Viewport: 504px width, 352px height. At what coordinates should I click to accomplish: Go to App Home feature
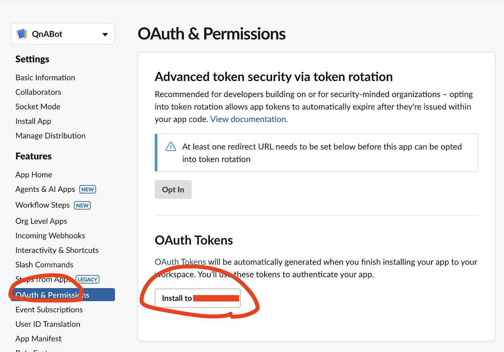34,175
